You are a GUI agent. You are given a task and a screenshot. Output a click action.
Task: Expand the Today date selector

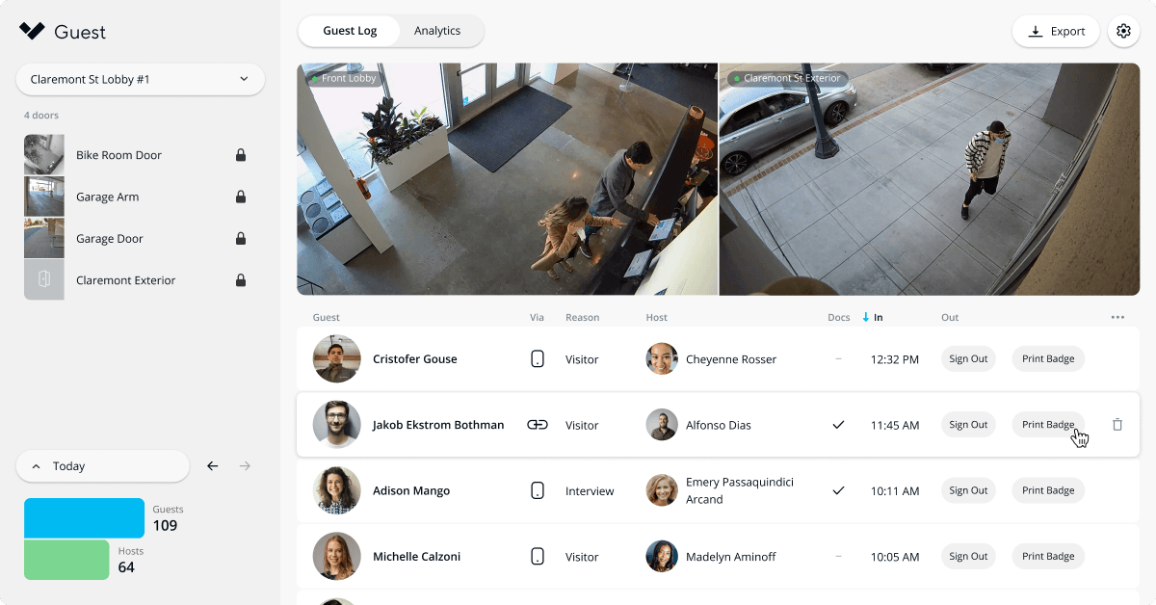tap(102, 466)
